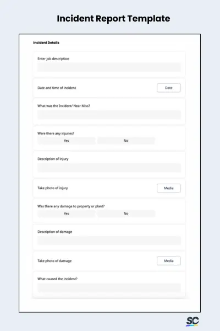Open the Date picker button

tap(169, 88)
